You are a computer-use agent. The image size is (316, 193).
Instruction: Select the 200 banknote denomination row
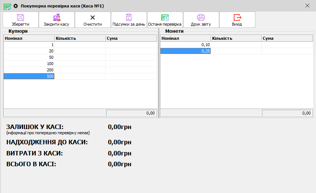point(29,70)
